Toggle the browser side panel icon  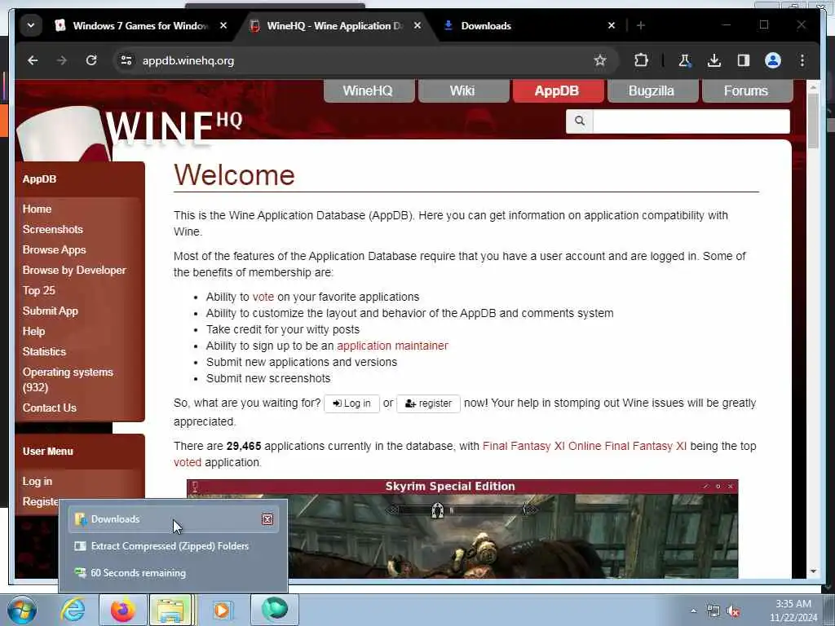[x=744, y=60]
